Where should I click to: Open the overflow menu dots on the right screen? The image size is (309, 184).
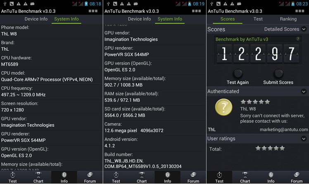point(300,11)
